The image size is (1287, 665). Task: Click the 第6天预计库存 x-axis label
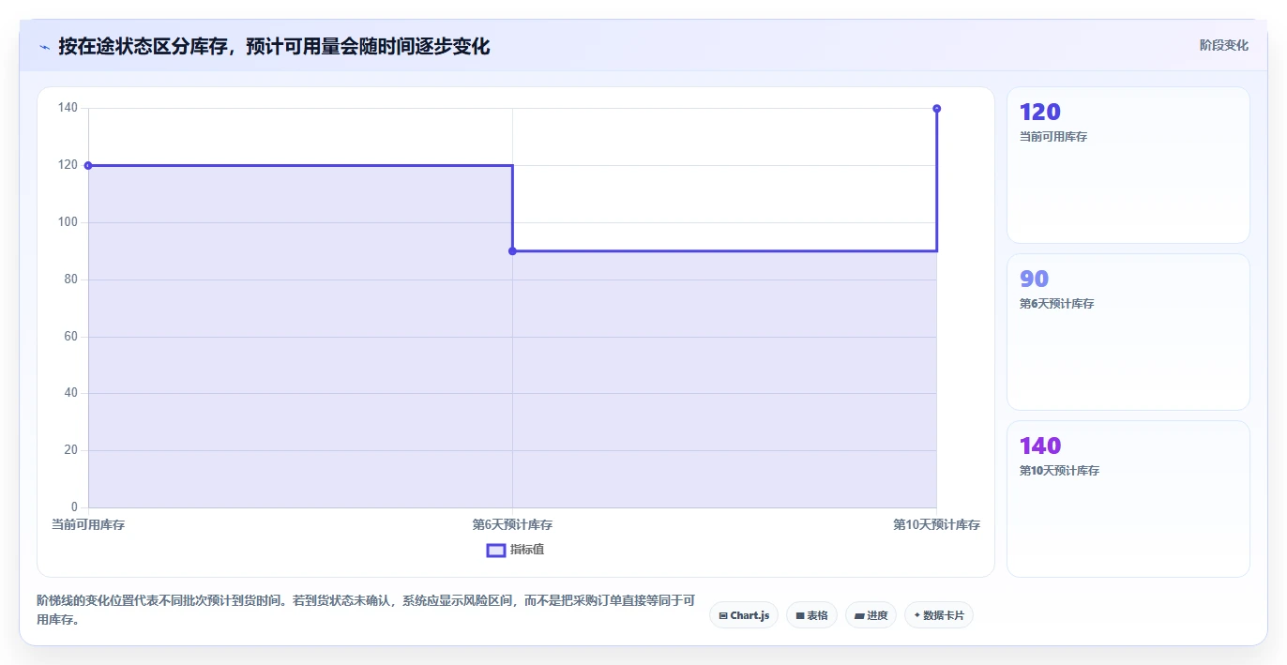click(512, 525)
